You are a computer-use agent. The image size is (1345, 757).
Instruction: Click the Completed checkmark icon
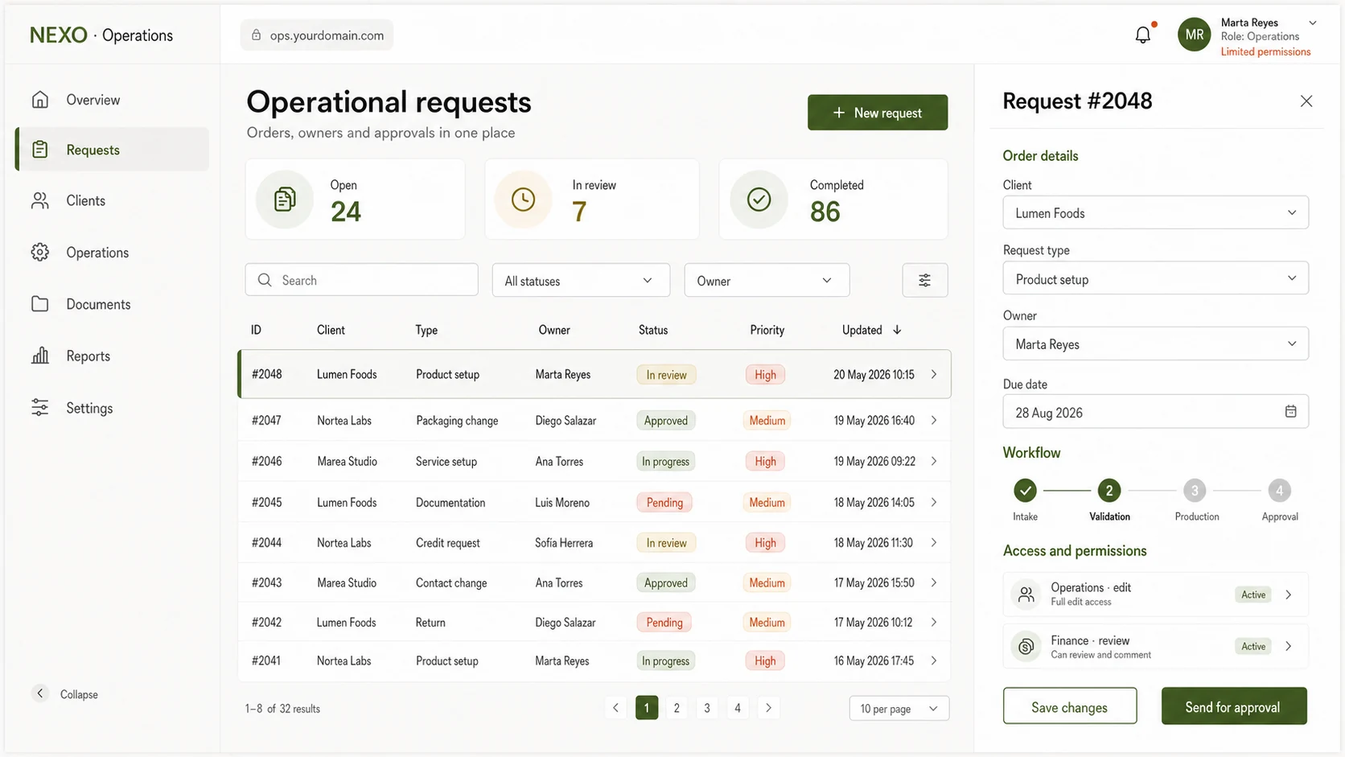coord(759,199)
